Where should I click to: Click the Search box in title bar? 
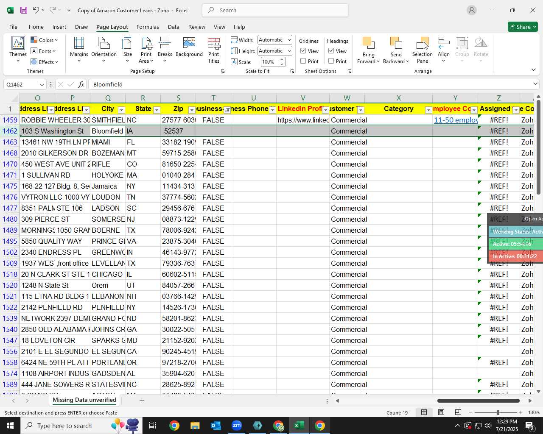tap(275, 10)
